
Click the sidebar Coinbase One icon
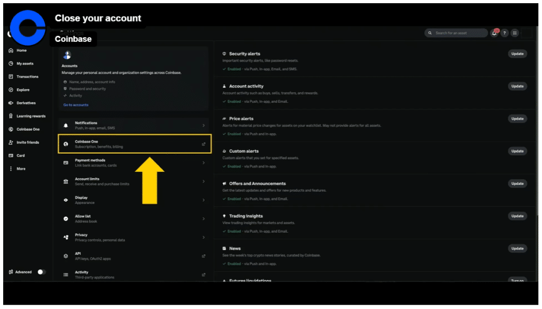click(11, 129)
